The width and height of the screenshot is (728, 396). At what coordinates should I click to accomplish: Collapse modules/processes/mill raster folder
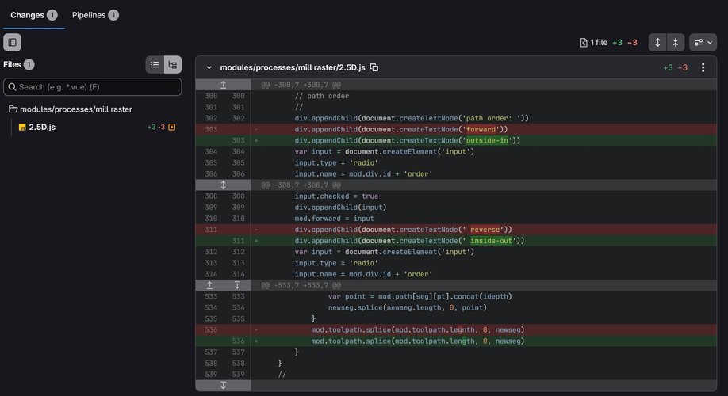pyautogui.click(x=71, y=109)
